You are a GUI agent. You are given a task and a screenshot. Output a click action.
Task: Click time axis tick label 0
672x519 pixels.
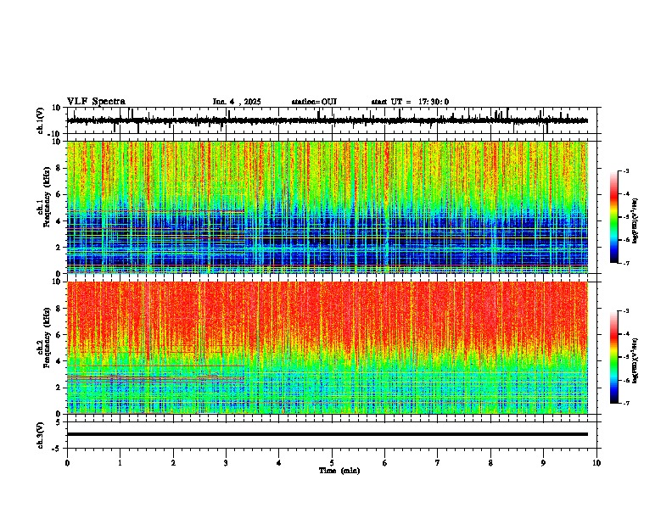[67, 463]
